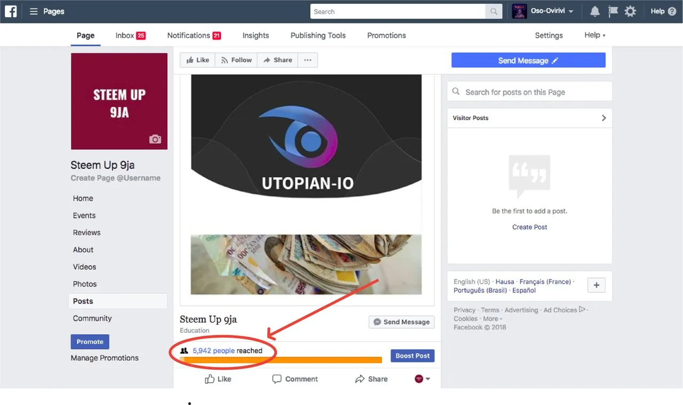Switch language to Hausa
This screenshot has height=405, width=683.
point(505,282)
